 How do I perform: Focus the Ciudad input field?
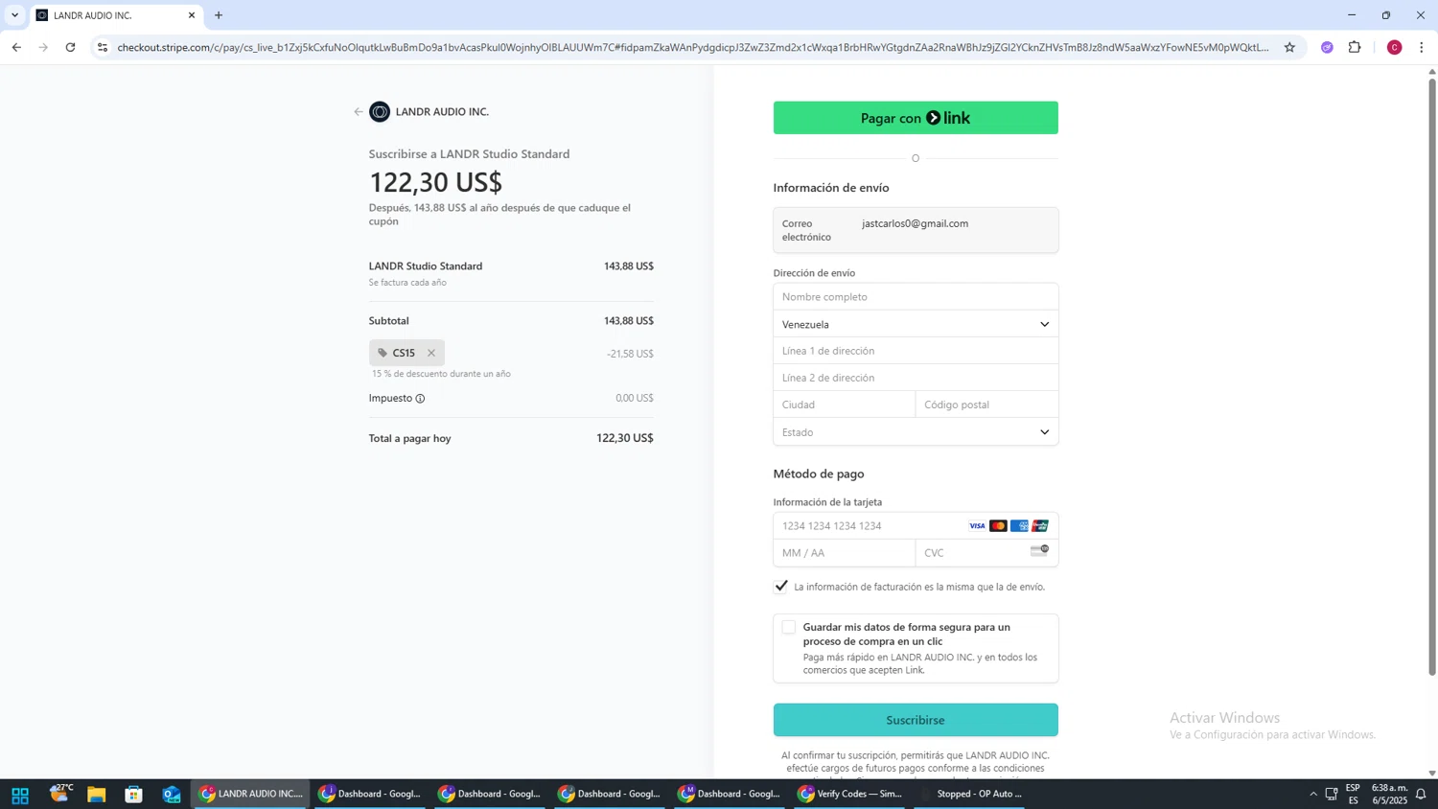point(845,404)
